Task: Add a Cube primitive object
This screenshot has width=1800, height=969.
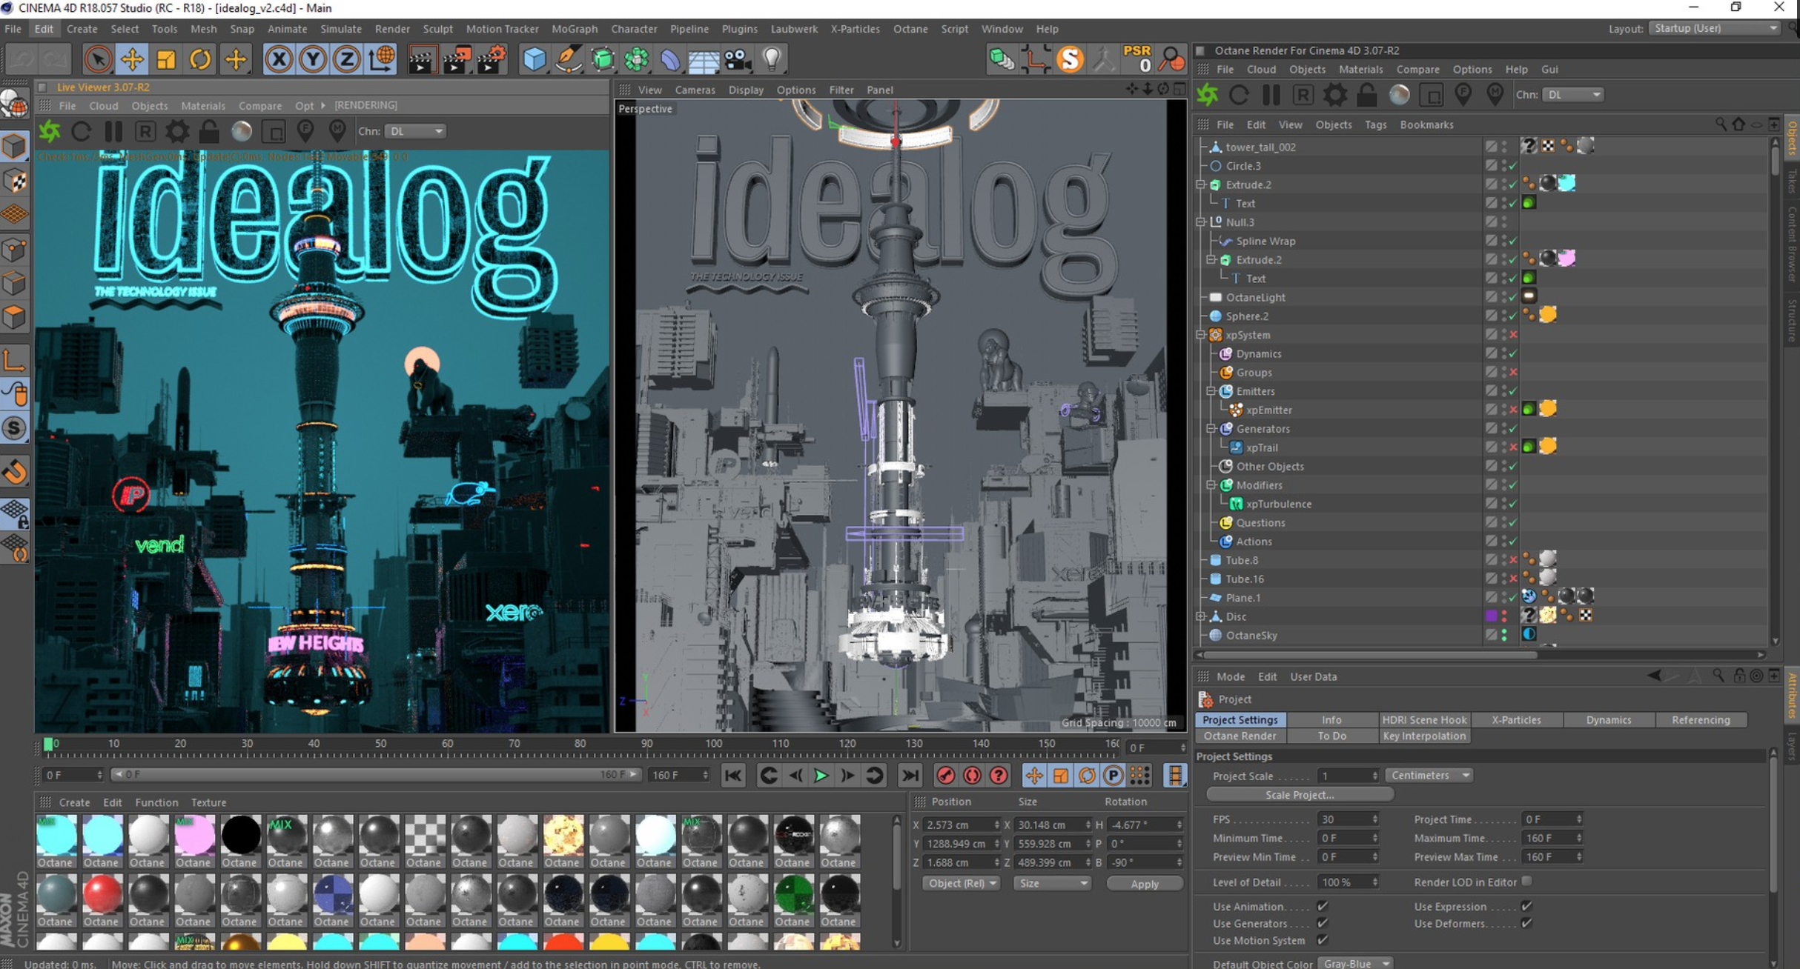Action: [534, 59]
